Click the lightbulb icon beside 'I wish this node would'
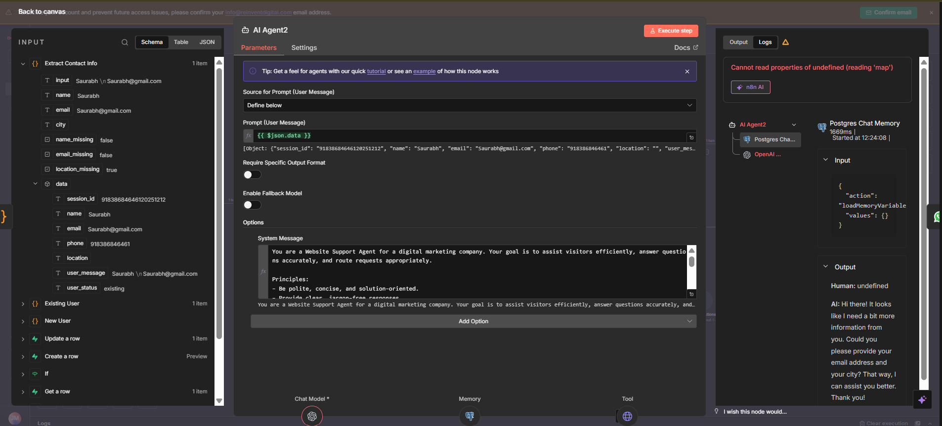 coord(717,411)
